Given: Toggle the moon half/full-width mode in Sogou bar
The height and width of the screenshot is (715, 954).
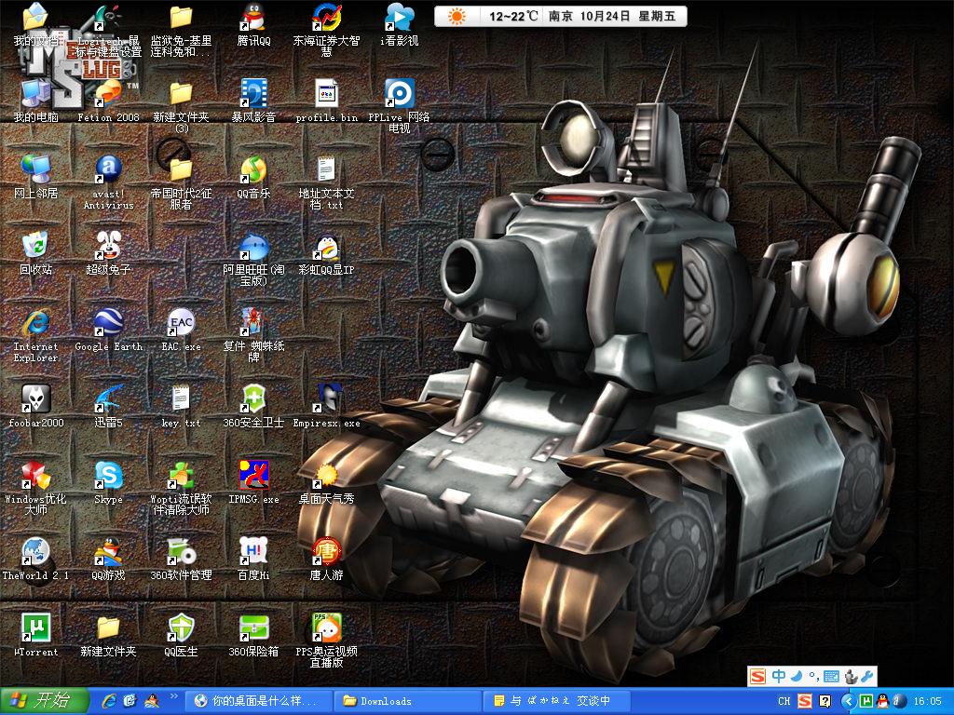Looking at the screenshot, I should pyautogui.click(x=797, y=677).
